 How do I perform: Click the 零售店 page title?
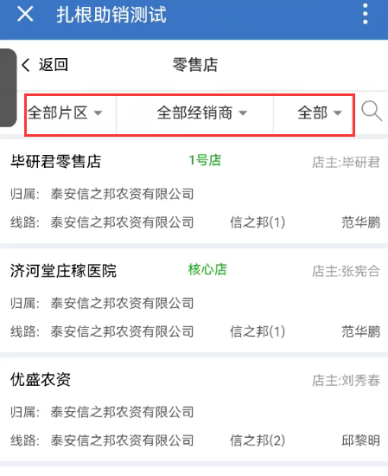[195, 65]
